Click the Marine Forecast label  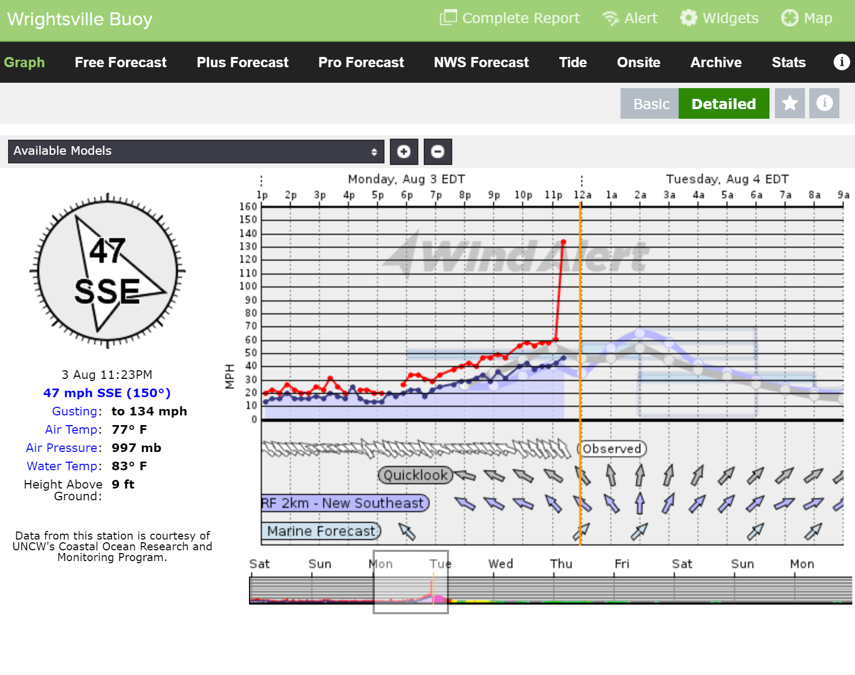click(x=321, y=531)
